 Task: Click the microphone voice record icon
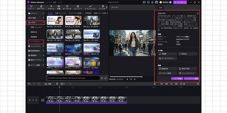pyautogui.click(x=155, y=84)
